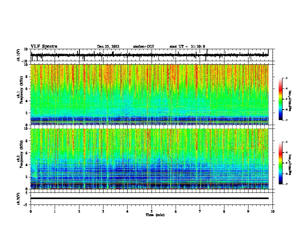Click the "2" kHz tick of ch.2 spectrogram
The width and height of the screenshot is (307, 237).
[x=27, y=177]
